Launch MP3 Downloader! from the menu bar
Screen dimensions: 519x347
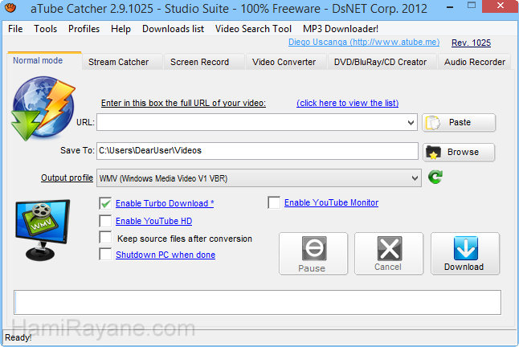click(341, 29)
